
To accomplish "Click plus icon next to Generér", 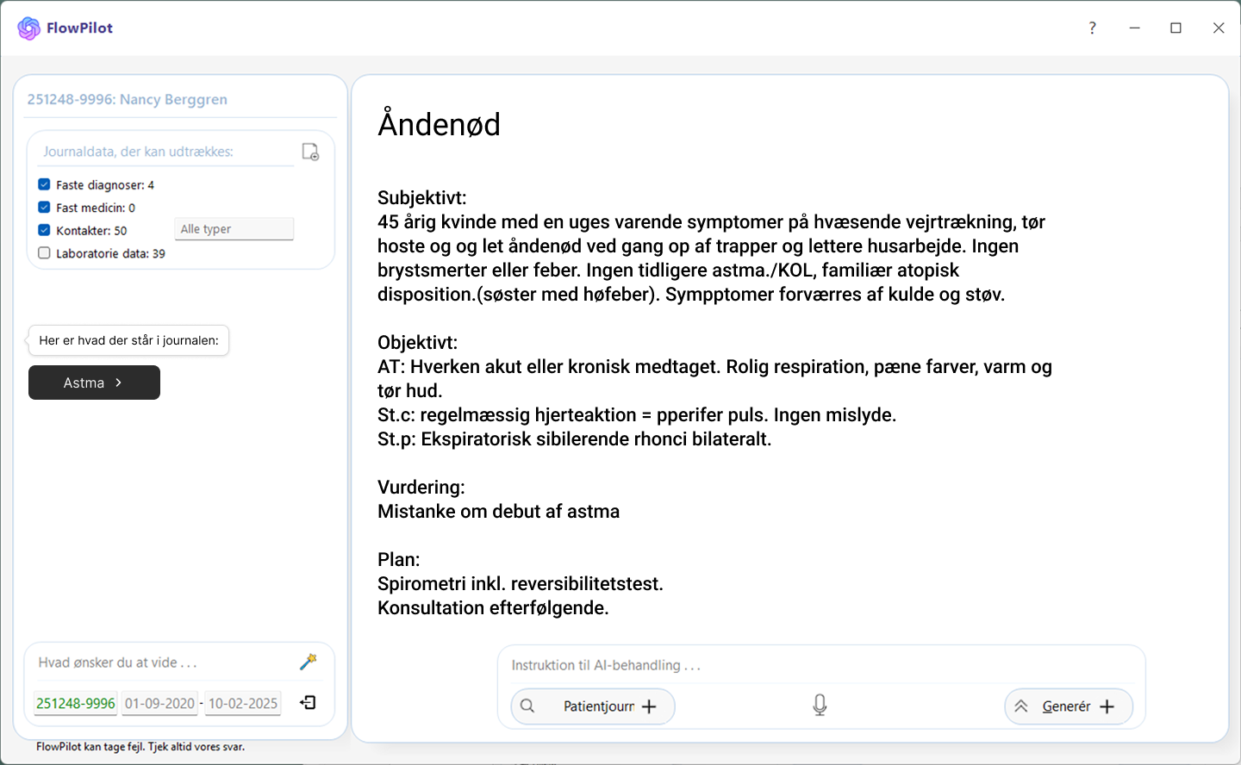I will pos(1107,706).
